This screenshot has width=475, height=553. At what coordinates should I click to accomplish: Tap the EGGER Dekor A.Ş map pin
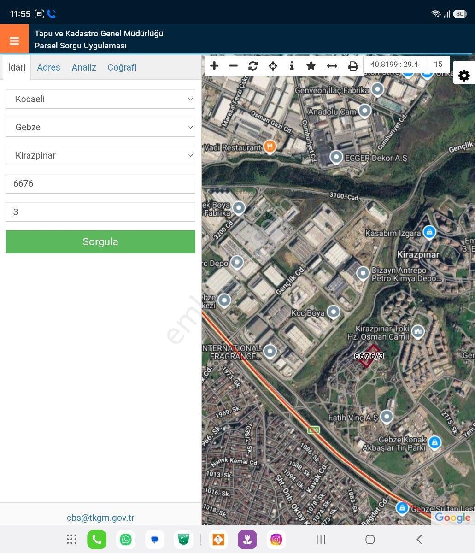click(x=337, y=158)
